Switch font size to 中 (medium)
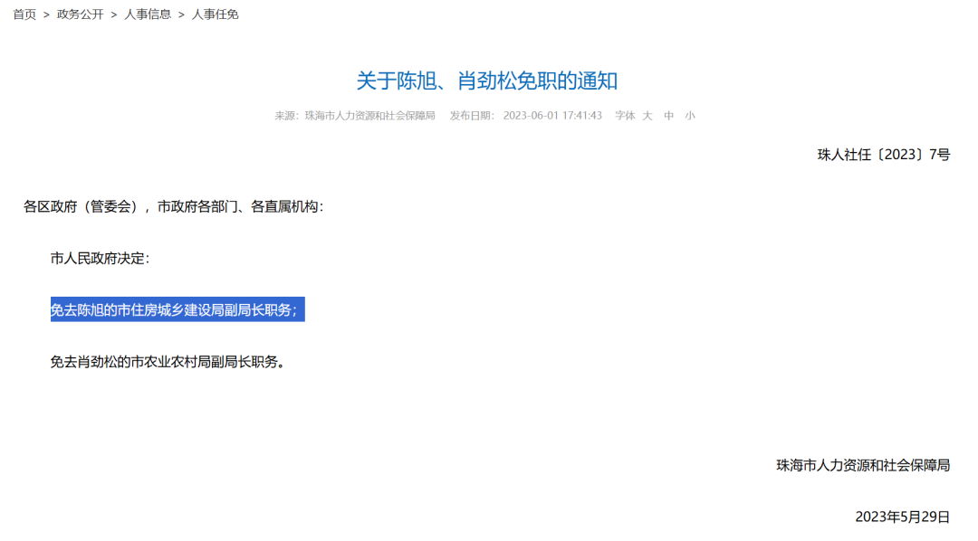 [669, 116]
